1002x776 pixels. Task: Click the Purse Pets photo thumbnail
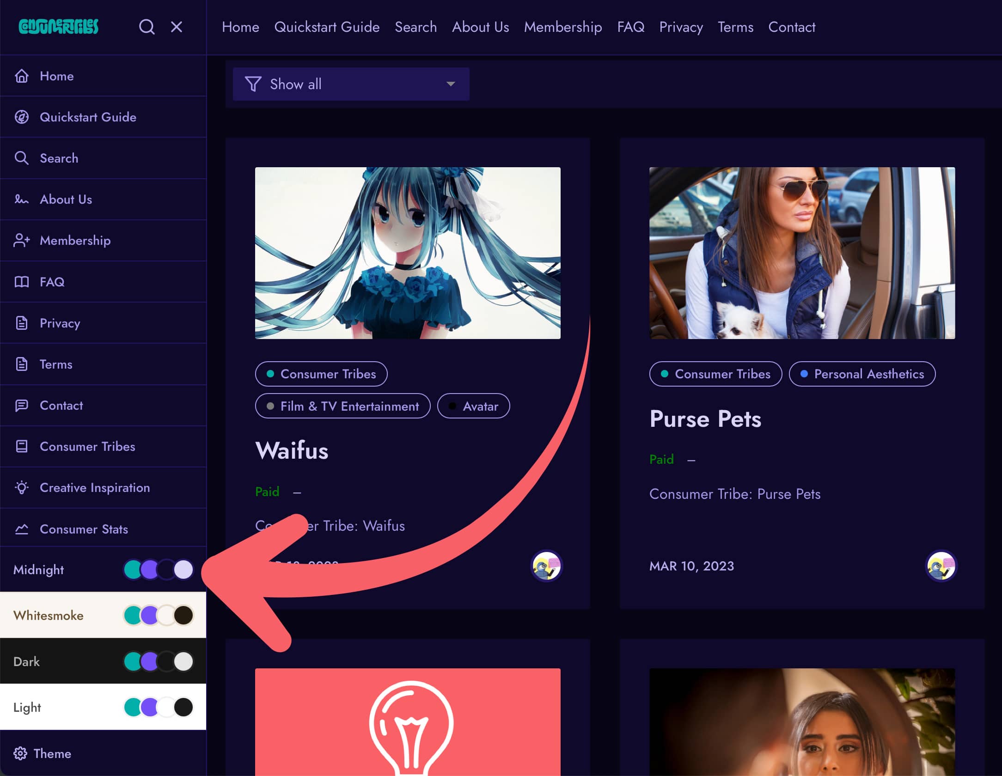[x=802, y=253]
